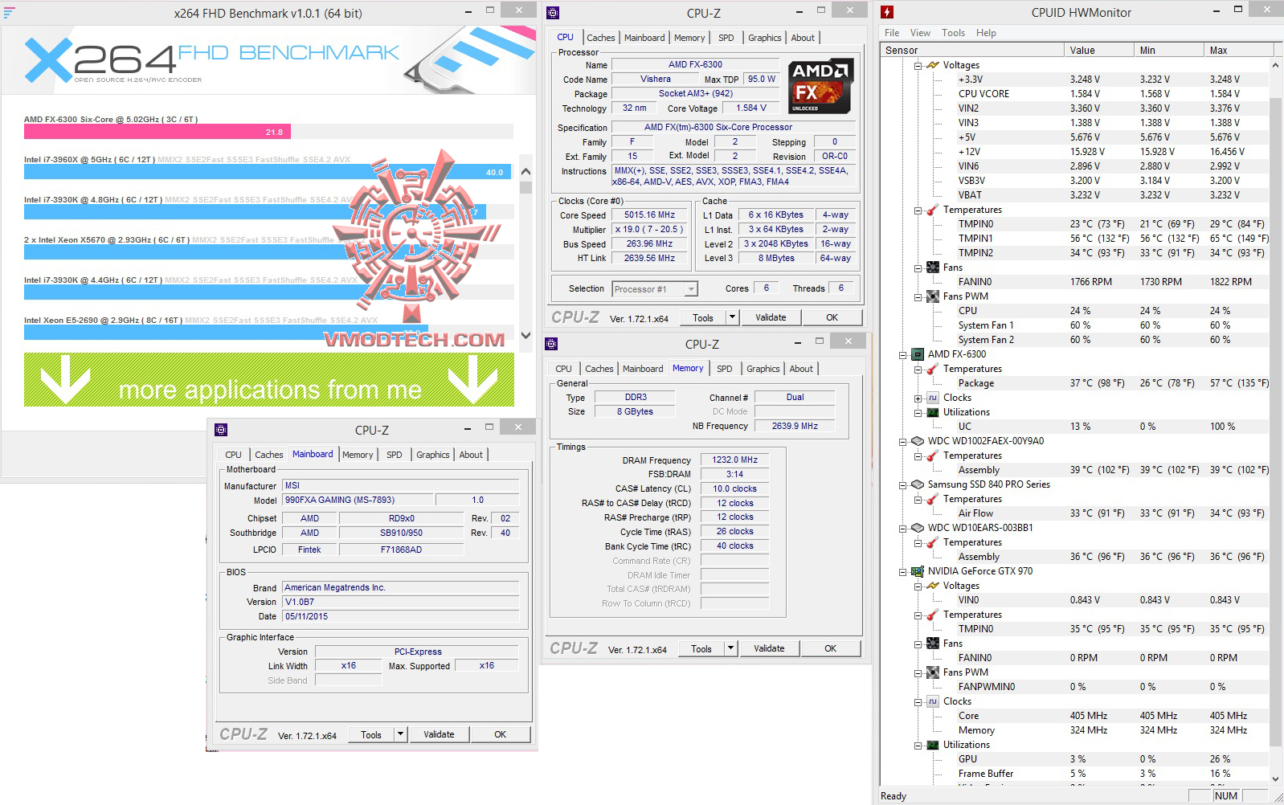Collapse the WDC WD1002FAEX-00Y9A0 tree node
This screenshot has width=1284, height=805.
[x=902, y=441]
